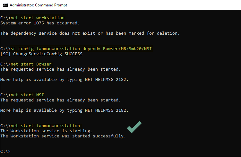This screenshot has height=157, width=241.
Task: Click the final empty C:\> prompt
Action: 5,152
